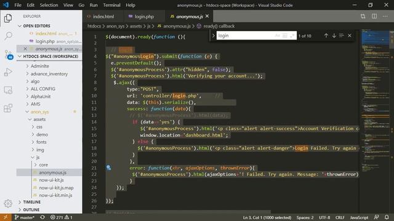This screenshot has height=221, width=394.
Task: Click the Ln 3, Col 1 position indicator
Action: pyautogui.click(x=267, y=217)
